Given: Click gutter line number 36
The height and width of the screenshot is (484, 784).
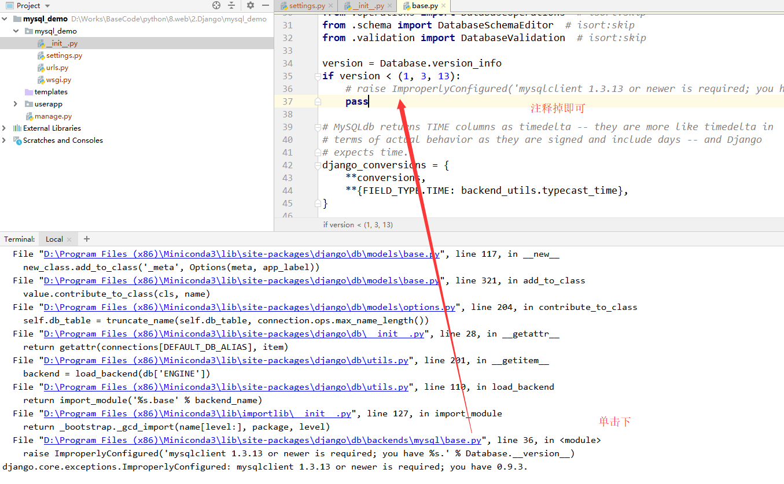Looking at the screenshot, I should point(288,89).
